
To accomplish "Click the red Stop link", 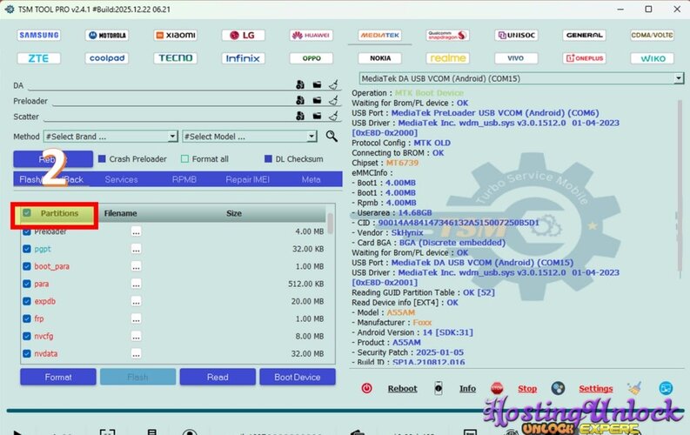I will 527,388.
